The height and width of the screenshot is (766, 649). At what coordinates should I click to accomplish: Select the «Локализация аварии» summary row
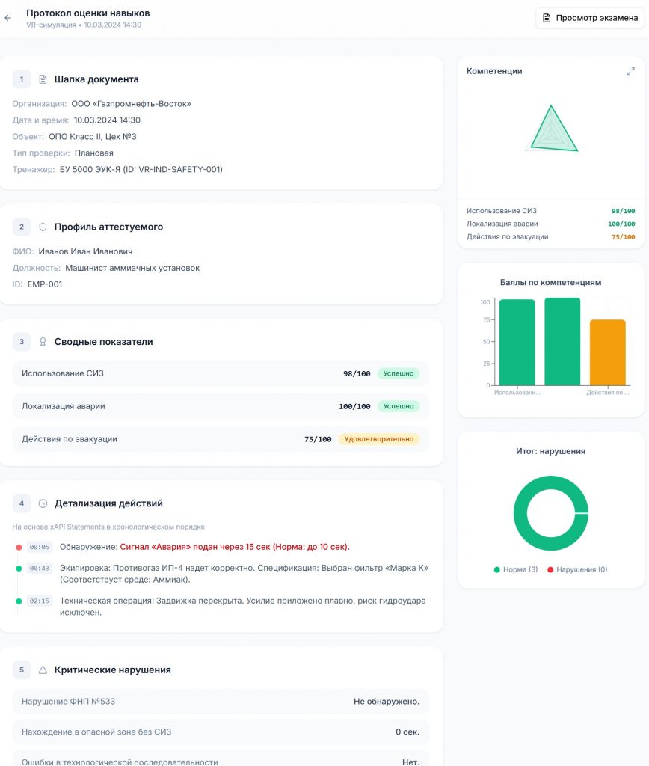point(221,406)
